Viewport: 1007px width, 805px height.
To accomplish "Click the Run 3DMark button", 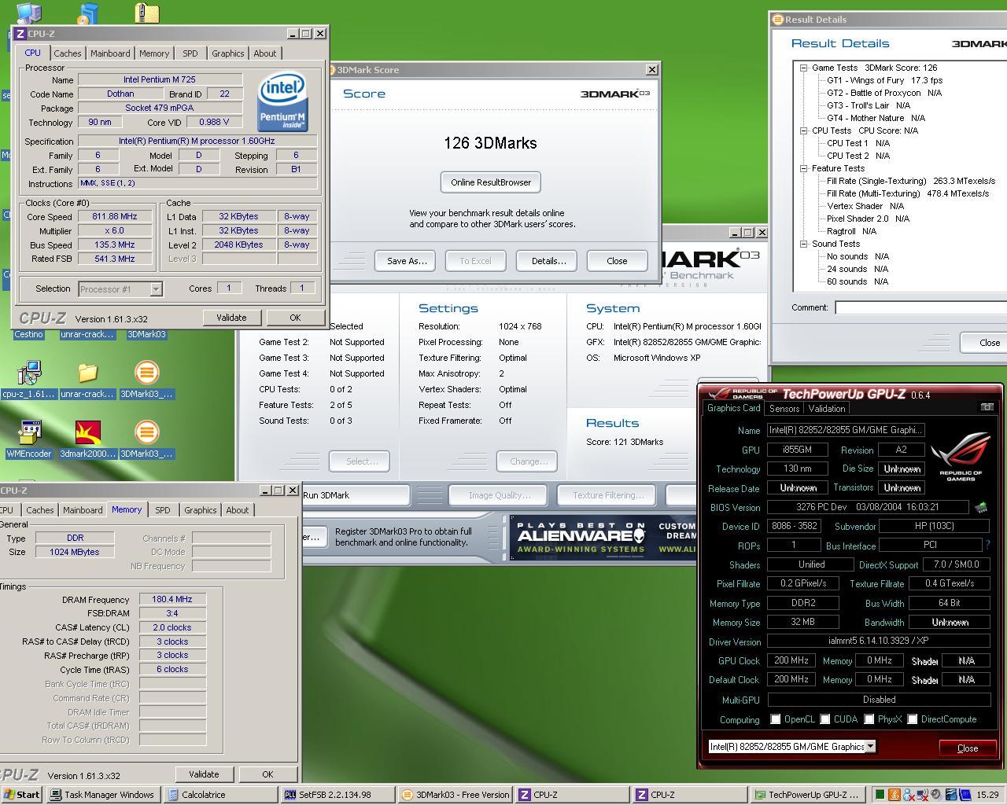I will (x=356, y=495).
